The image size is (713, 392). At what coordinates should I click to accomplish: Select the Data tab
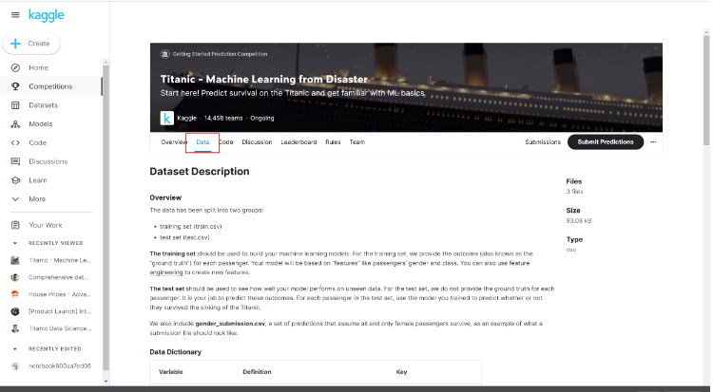[x=202, y=142]
